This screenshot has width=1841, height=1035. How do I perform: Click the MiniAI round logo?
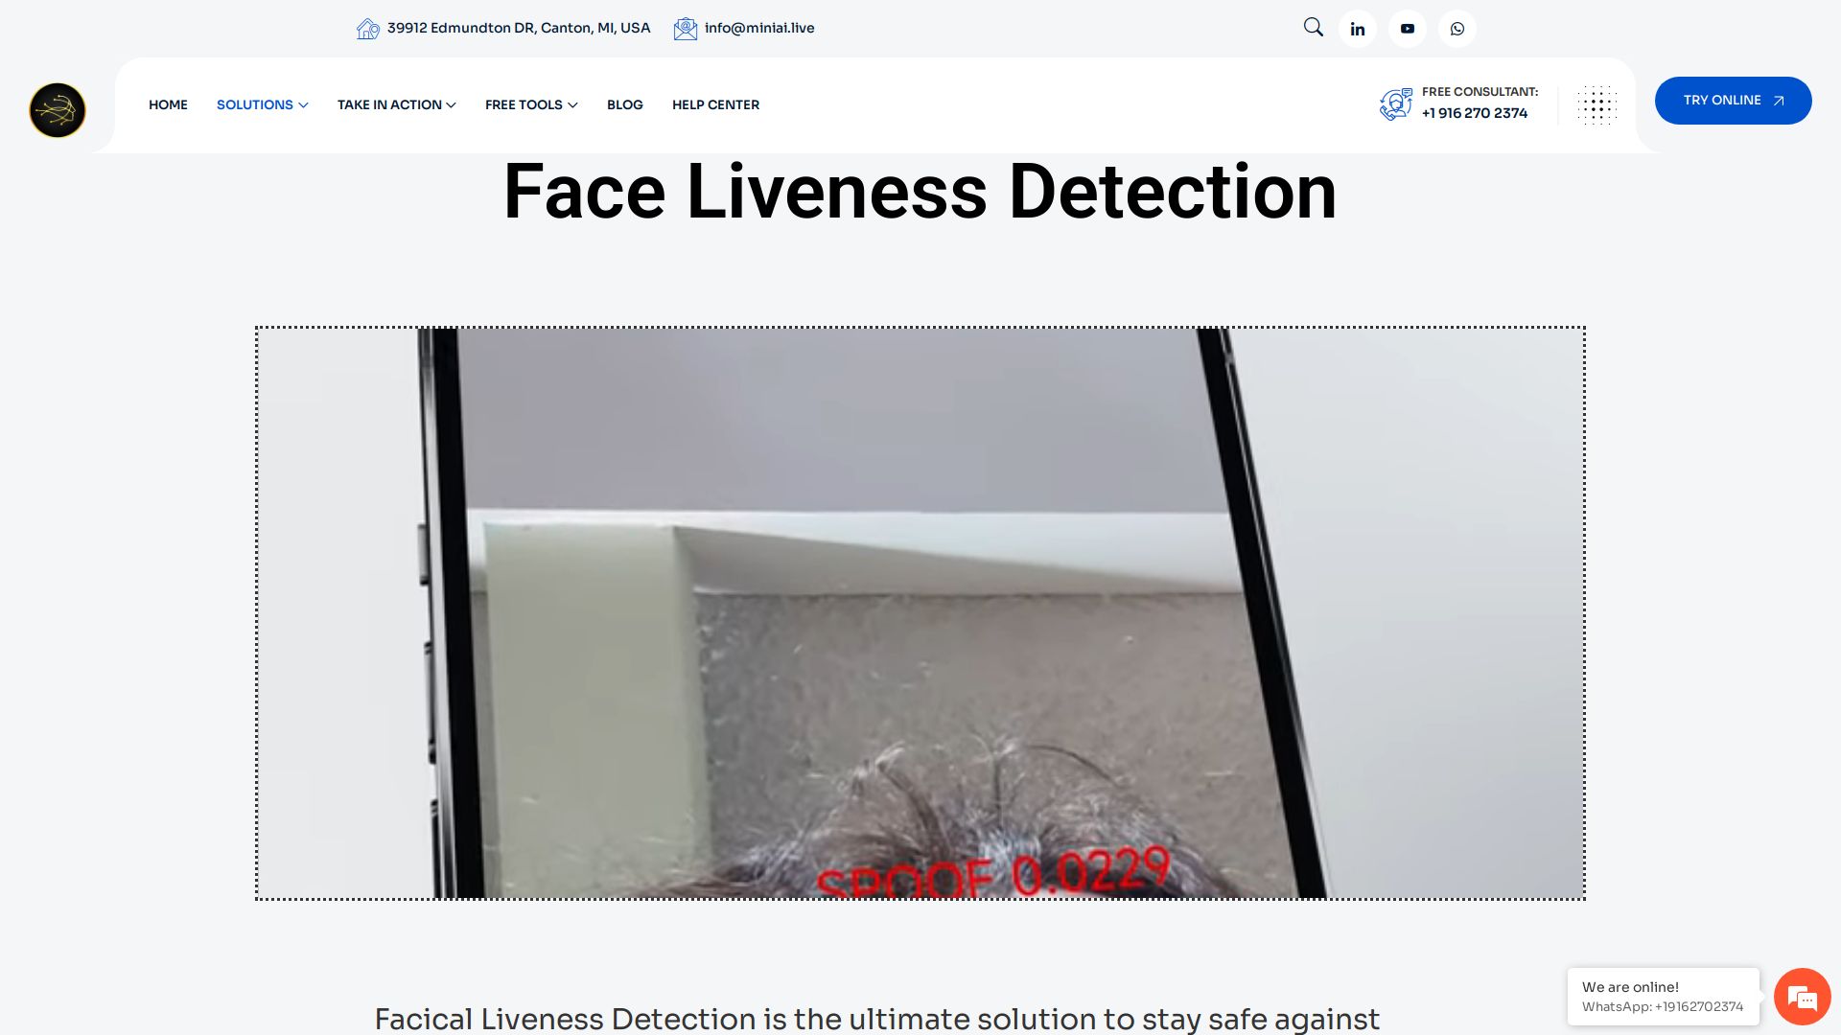pos(58,110)
